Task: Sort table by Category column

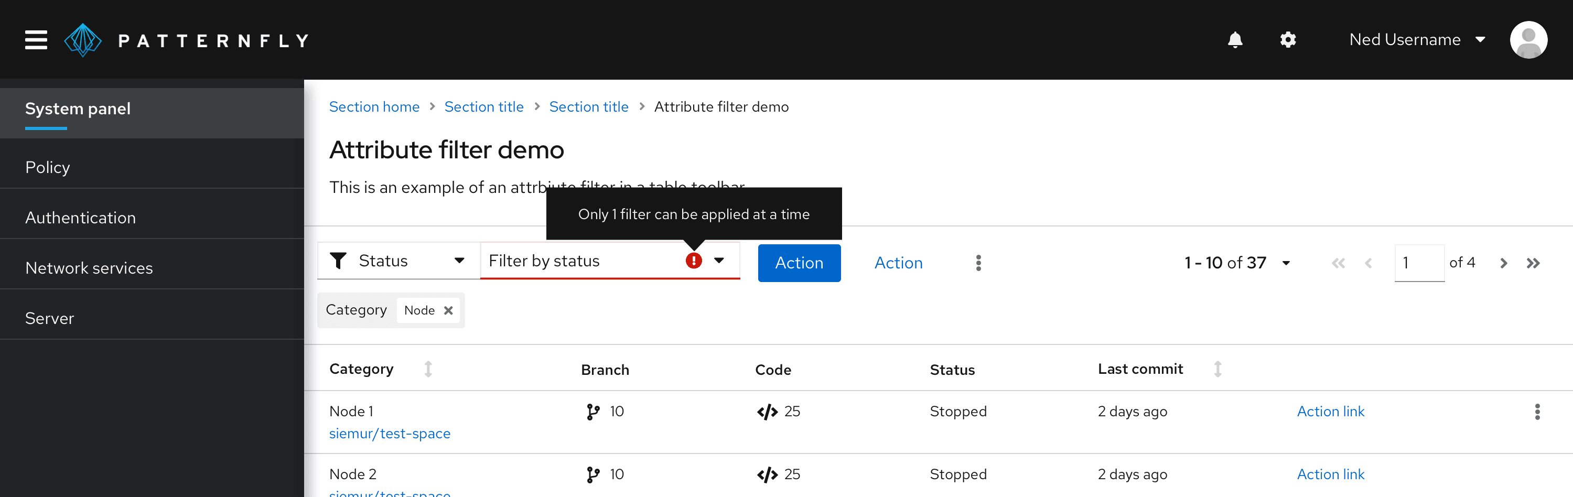Action: coord(428,369)
